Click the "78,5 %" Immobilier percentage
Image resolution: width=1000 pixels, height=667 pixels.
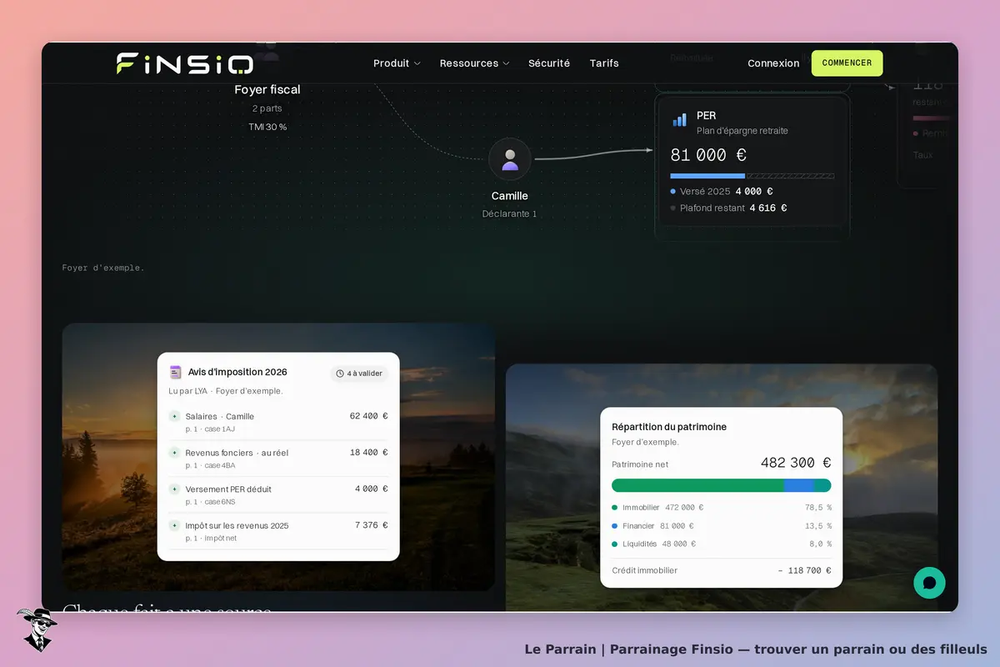tap(818, 508)
